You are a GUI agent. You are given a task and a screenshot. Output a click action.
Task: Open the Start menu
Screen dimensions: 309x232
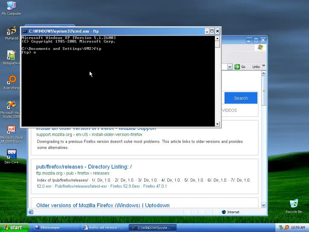click(14, 227)
